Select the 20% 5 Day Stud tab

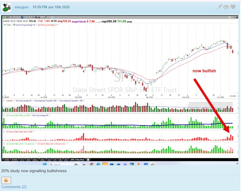pyautogui.click(x=77, y=160)
